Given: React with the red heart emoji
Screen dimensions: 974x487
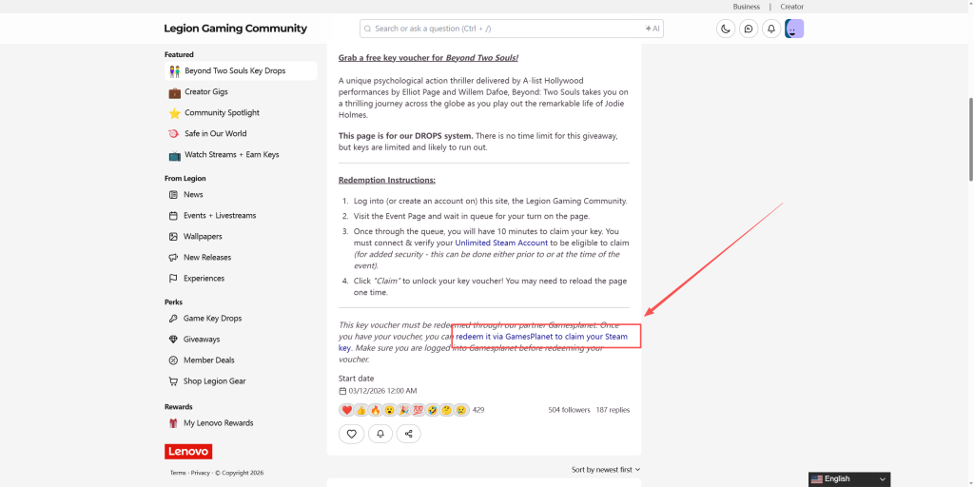Looking at the screenshot, I should (346, 410).
